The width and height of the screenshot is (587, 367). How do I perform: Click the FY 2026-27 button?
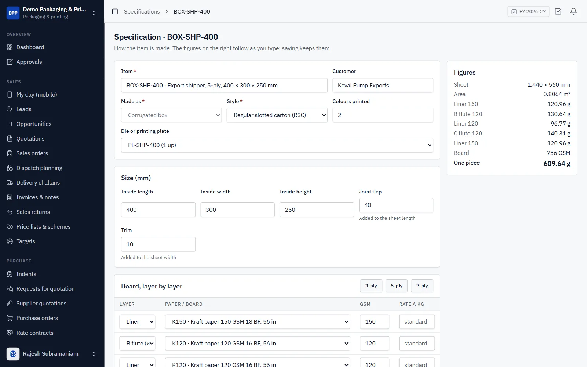click(528, 11)
